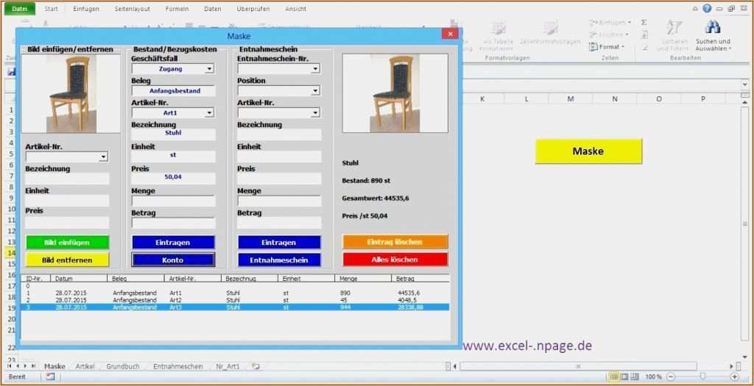Click the red Alles löschen button
The height and width of the screenshot is (386, 754).
coord(395,260)
